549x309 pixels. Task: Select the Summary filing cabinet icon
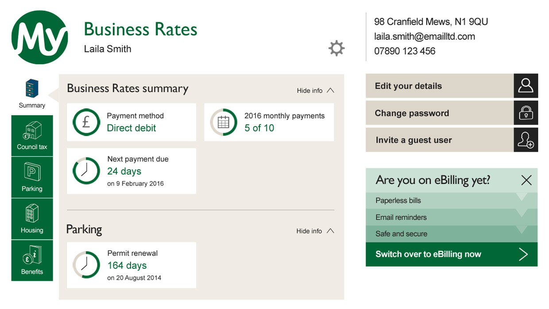[32, 88]
